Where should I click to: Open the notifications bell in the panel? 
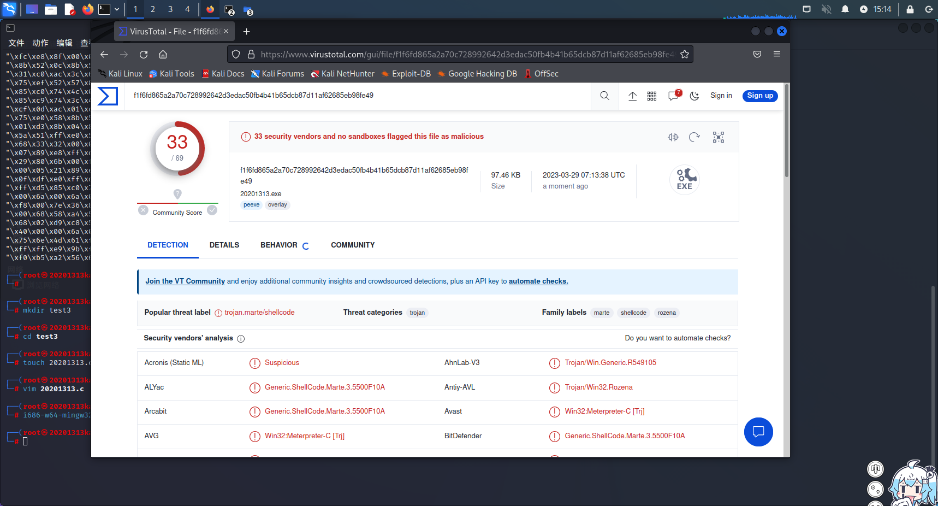[x=845, y=9]
